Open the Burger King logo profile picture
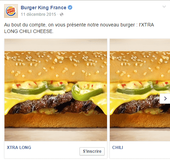170x161 pixels. [x=11, y=11]
